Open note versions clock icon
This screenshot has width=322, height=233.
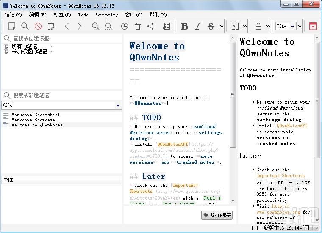pyautogui.click(x=125, y=26)
